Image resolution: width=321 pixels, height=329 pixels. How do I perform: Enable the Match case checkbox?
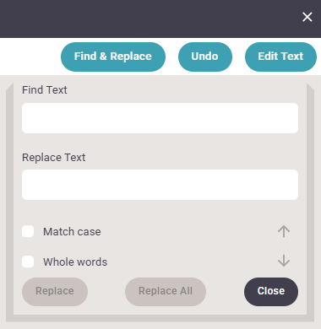[x=28, y=231]
